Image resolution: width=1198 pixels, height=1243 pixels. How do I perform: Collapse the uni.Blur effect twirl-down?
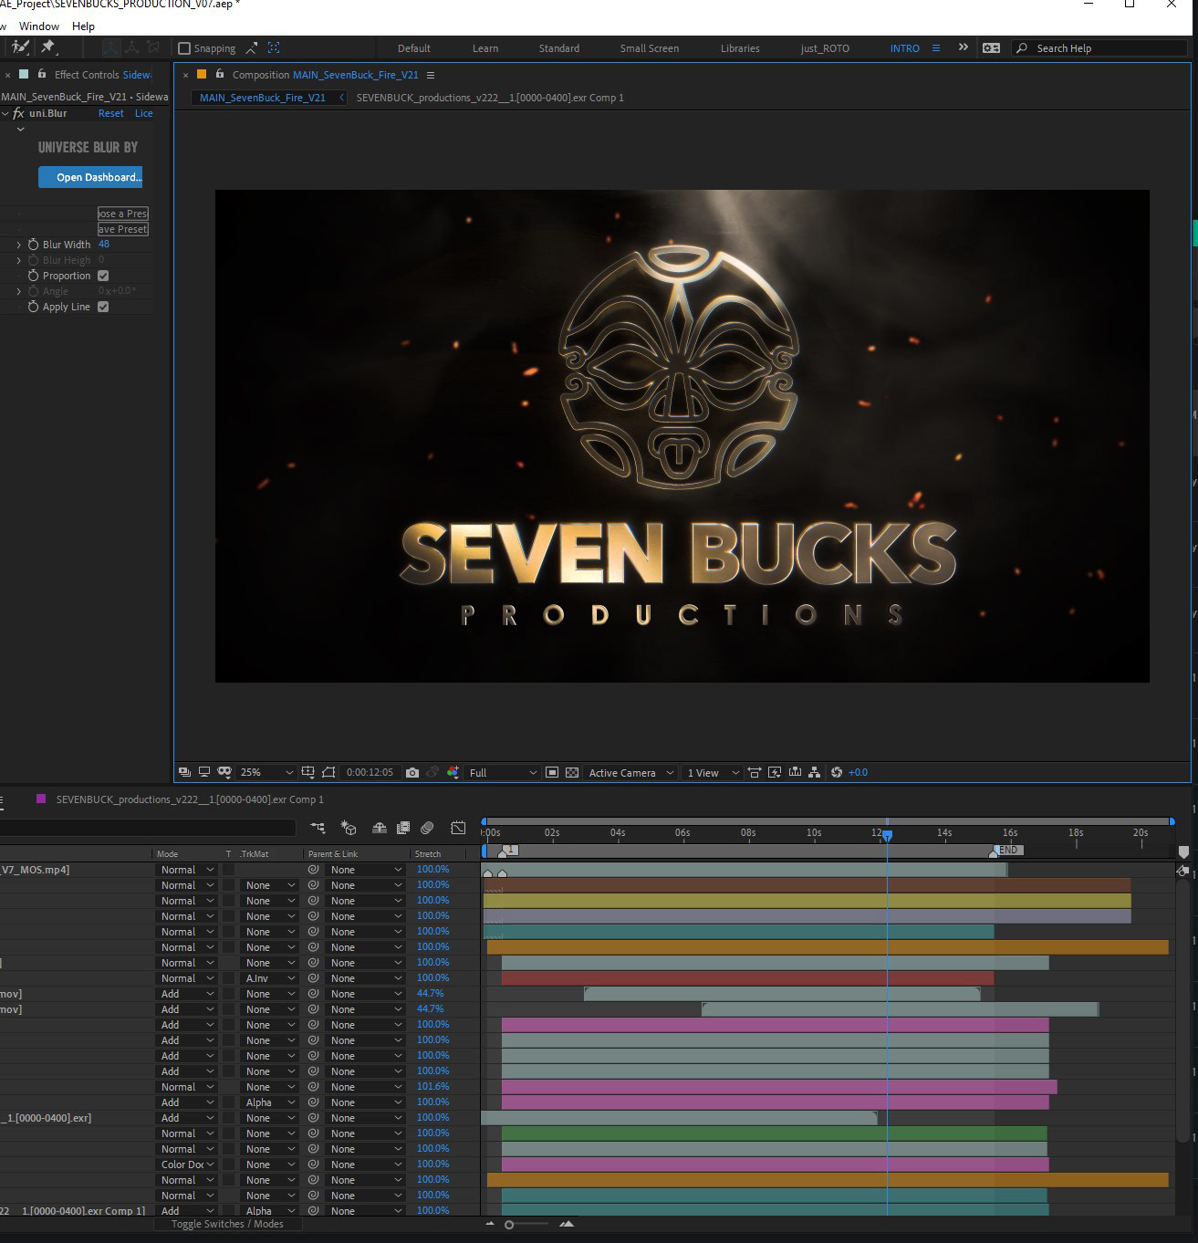click(x=5, y=113)
